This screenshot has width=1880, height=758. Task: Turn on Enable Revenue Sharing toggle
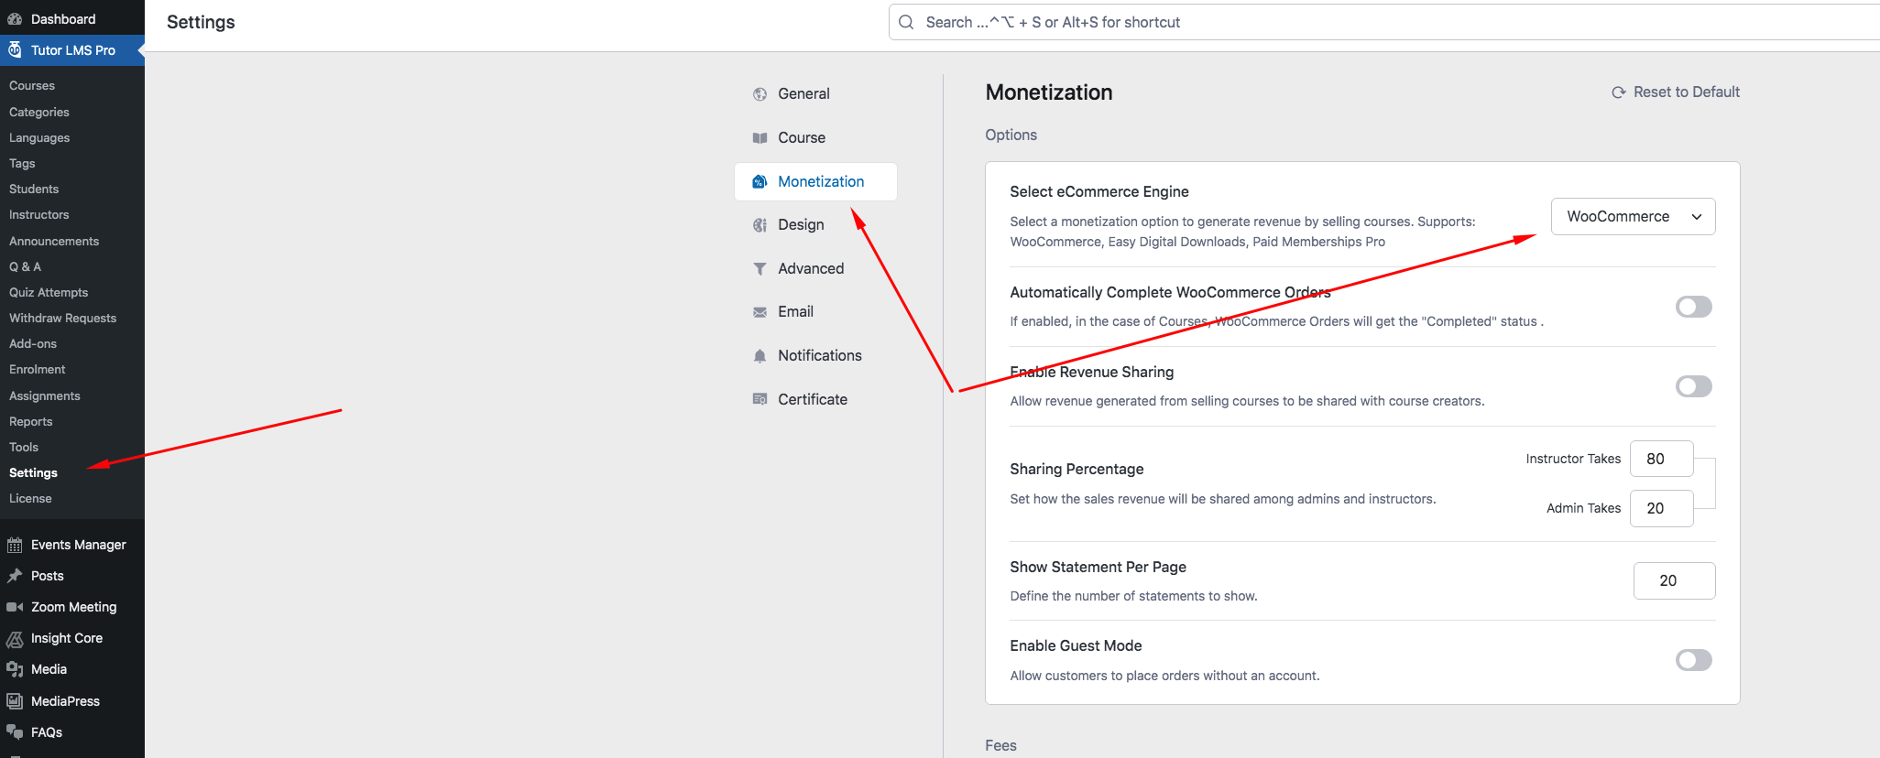click(1694, 386)
